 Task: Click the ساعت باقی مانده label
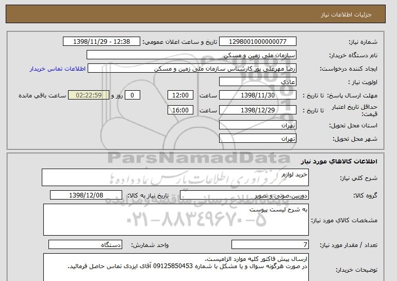[42, 95]
